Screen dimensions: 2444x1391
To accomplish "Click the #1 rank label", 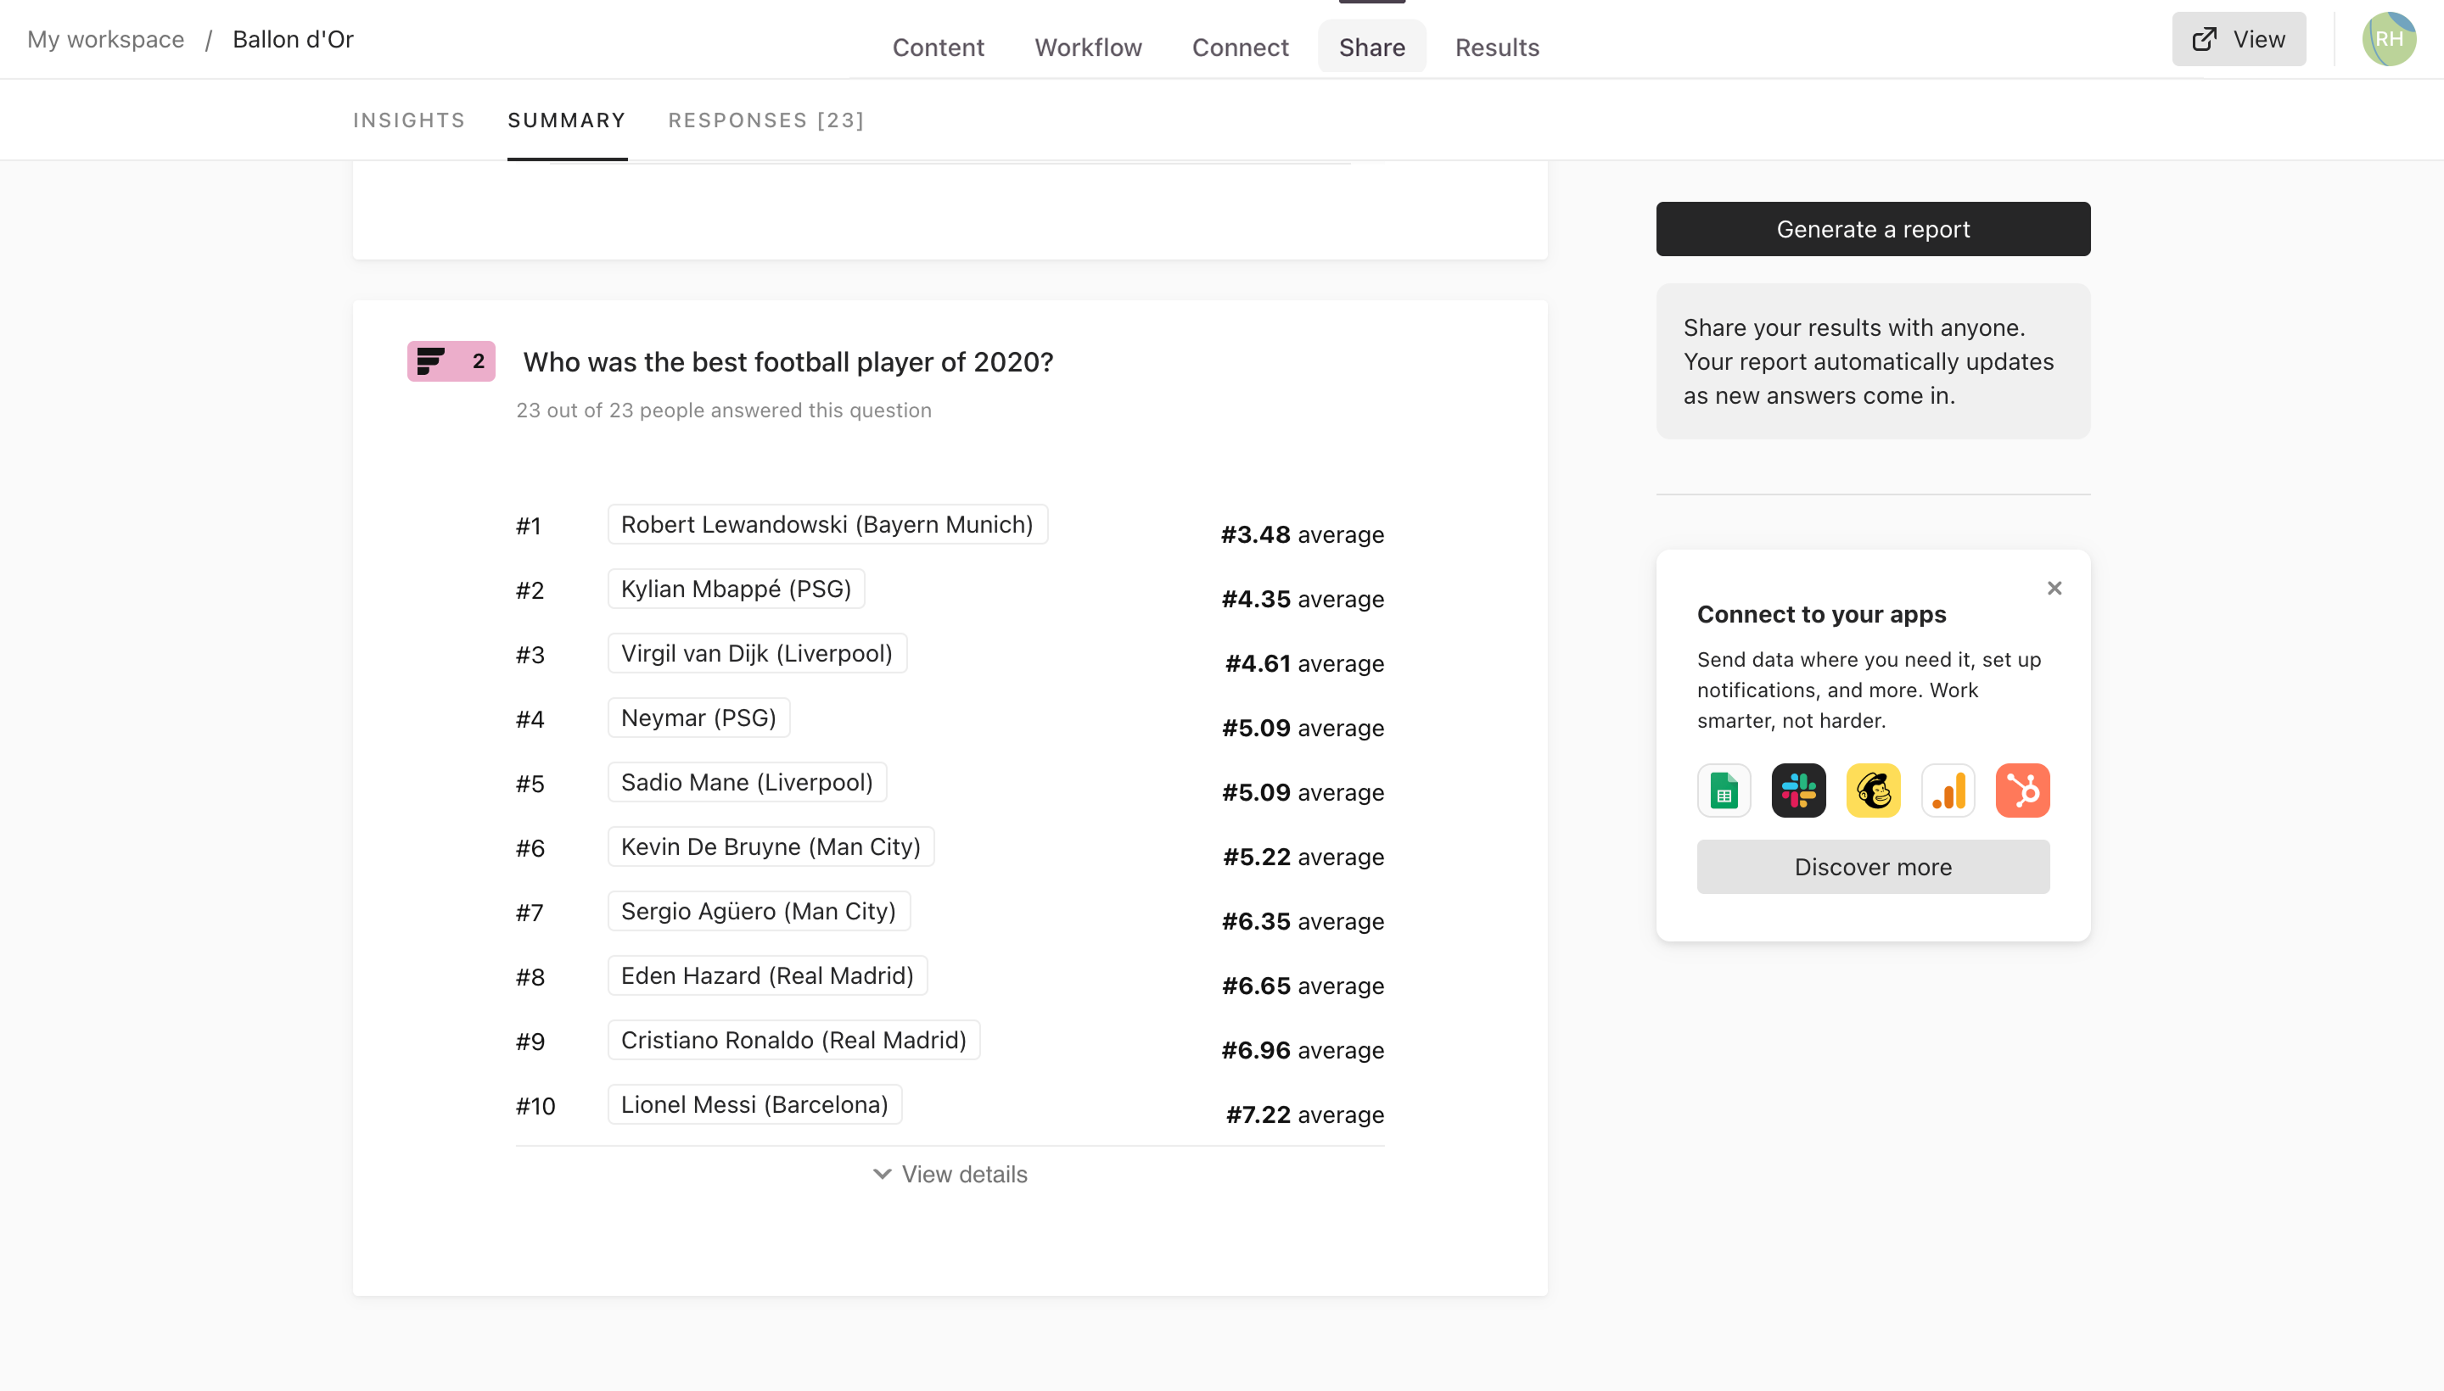I will (x=529, y=527).
